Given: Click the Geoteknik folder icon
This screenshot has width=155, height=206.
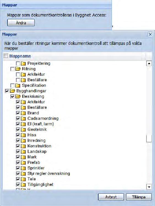Looking at the screenshot, I should click(x=23, y=130).
